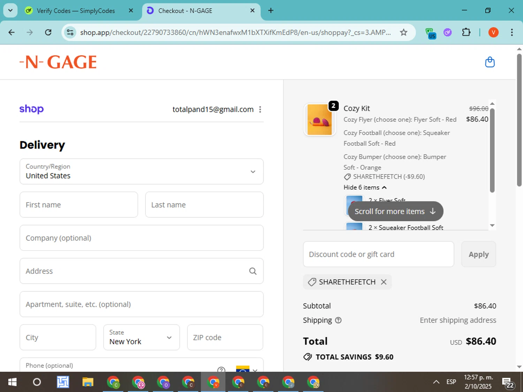Close the Checkout N-GAGE tab
The image size is (523, 392).
[x=252, y=10]
